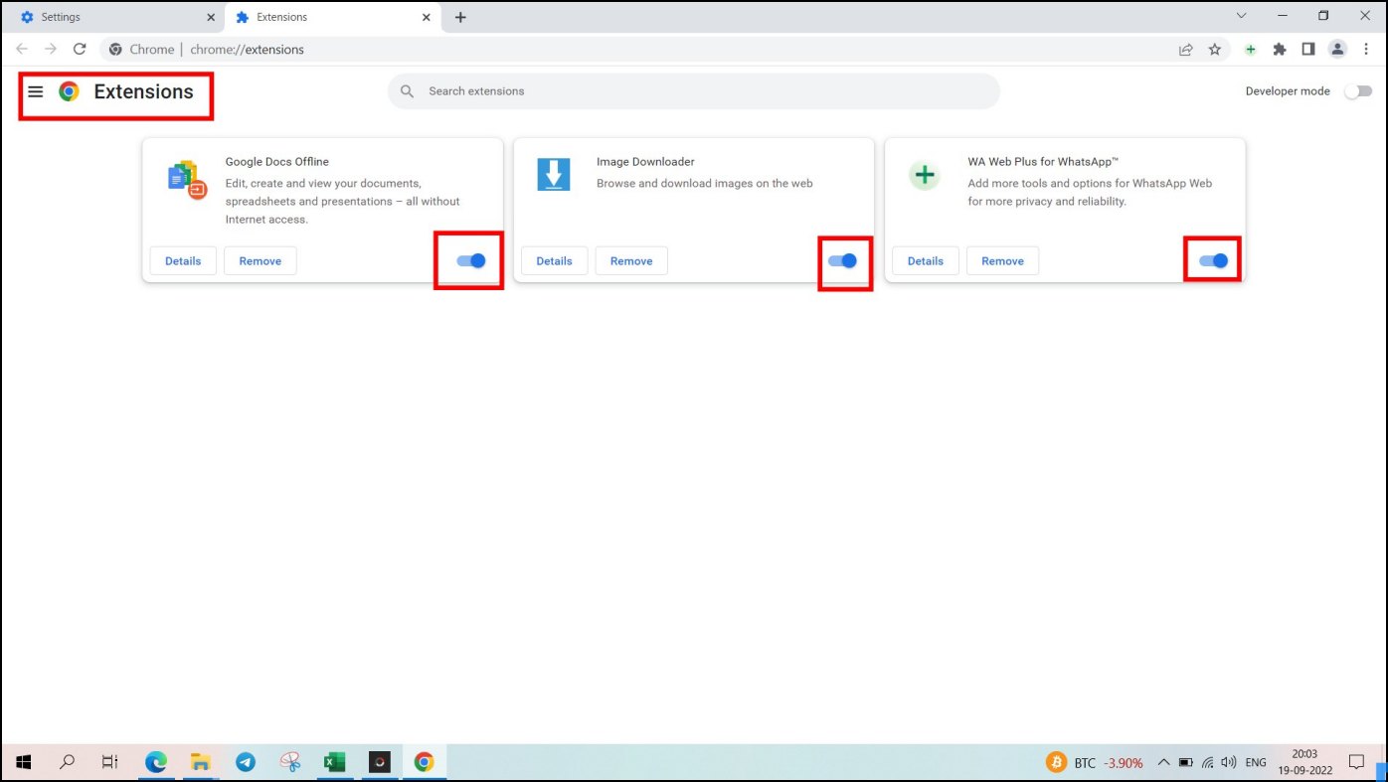This screenshot has width=1388, height=782.
Task: Open Details for Image Downloader
Action: [554, 261]
